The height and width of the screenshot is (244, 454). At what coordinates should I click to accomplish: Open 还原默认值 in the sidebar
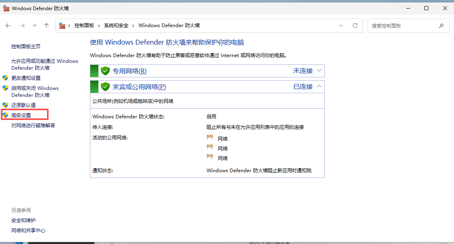[23, 105]
